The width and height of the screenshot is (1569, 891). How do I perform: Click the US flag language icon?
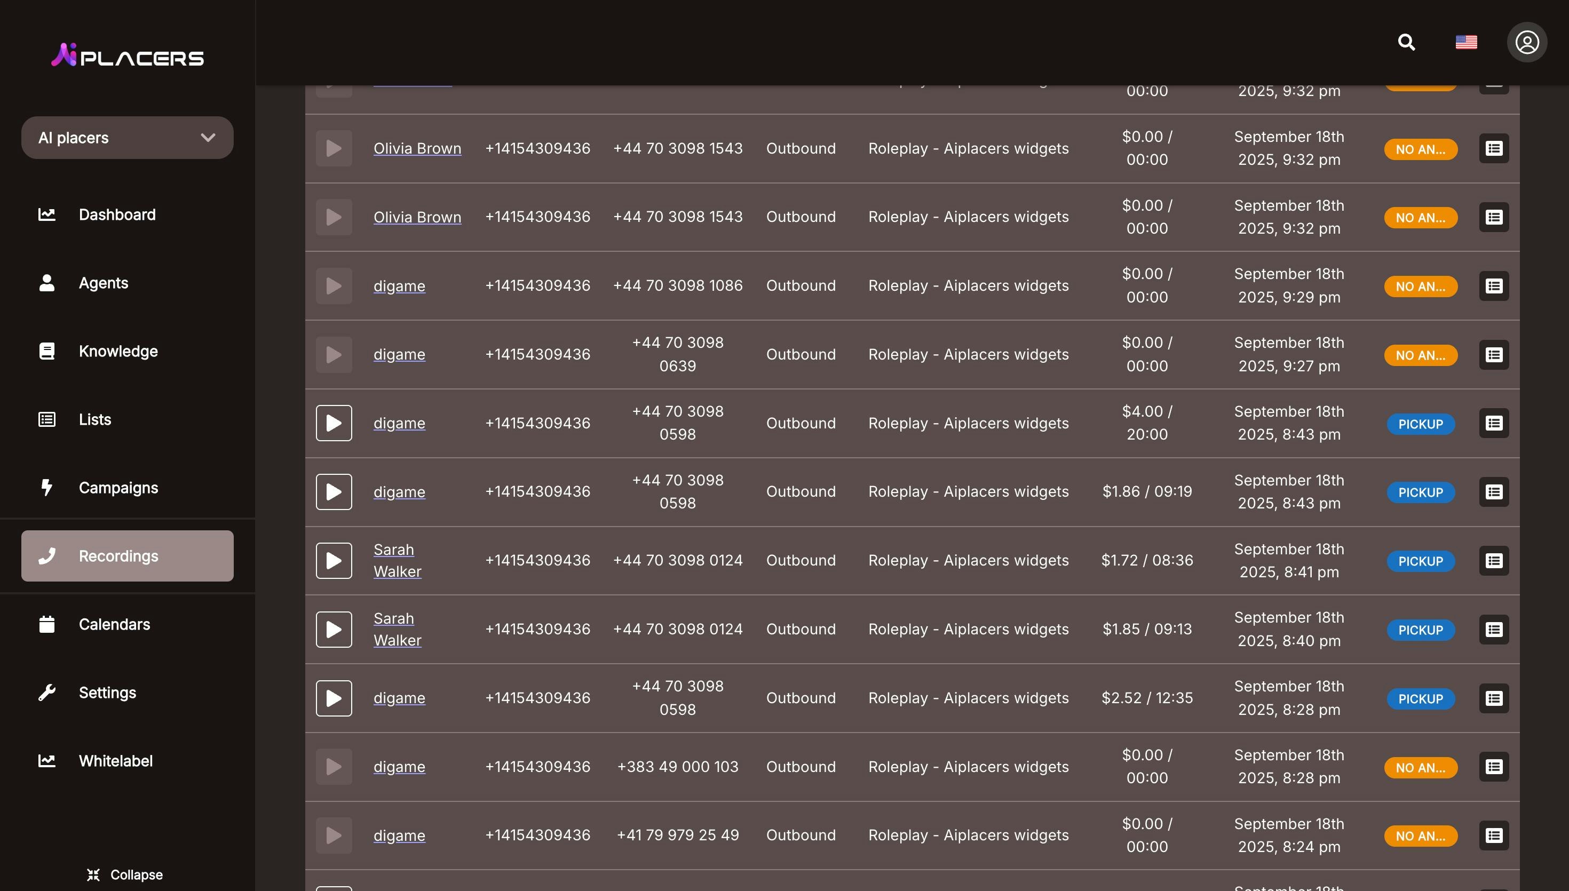pos(1465,42)
